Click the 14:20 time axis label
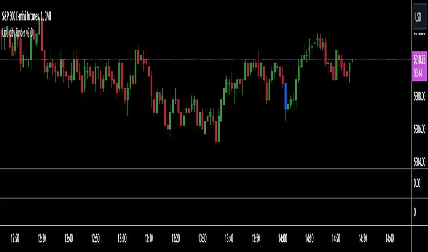 336,239
